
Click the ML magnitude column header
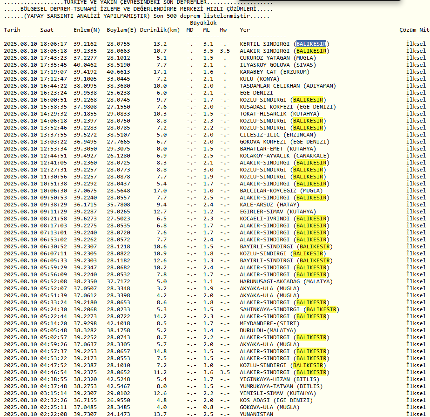tap(206, 30)
